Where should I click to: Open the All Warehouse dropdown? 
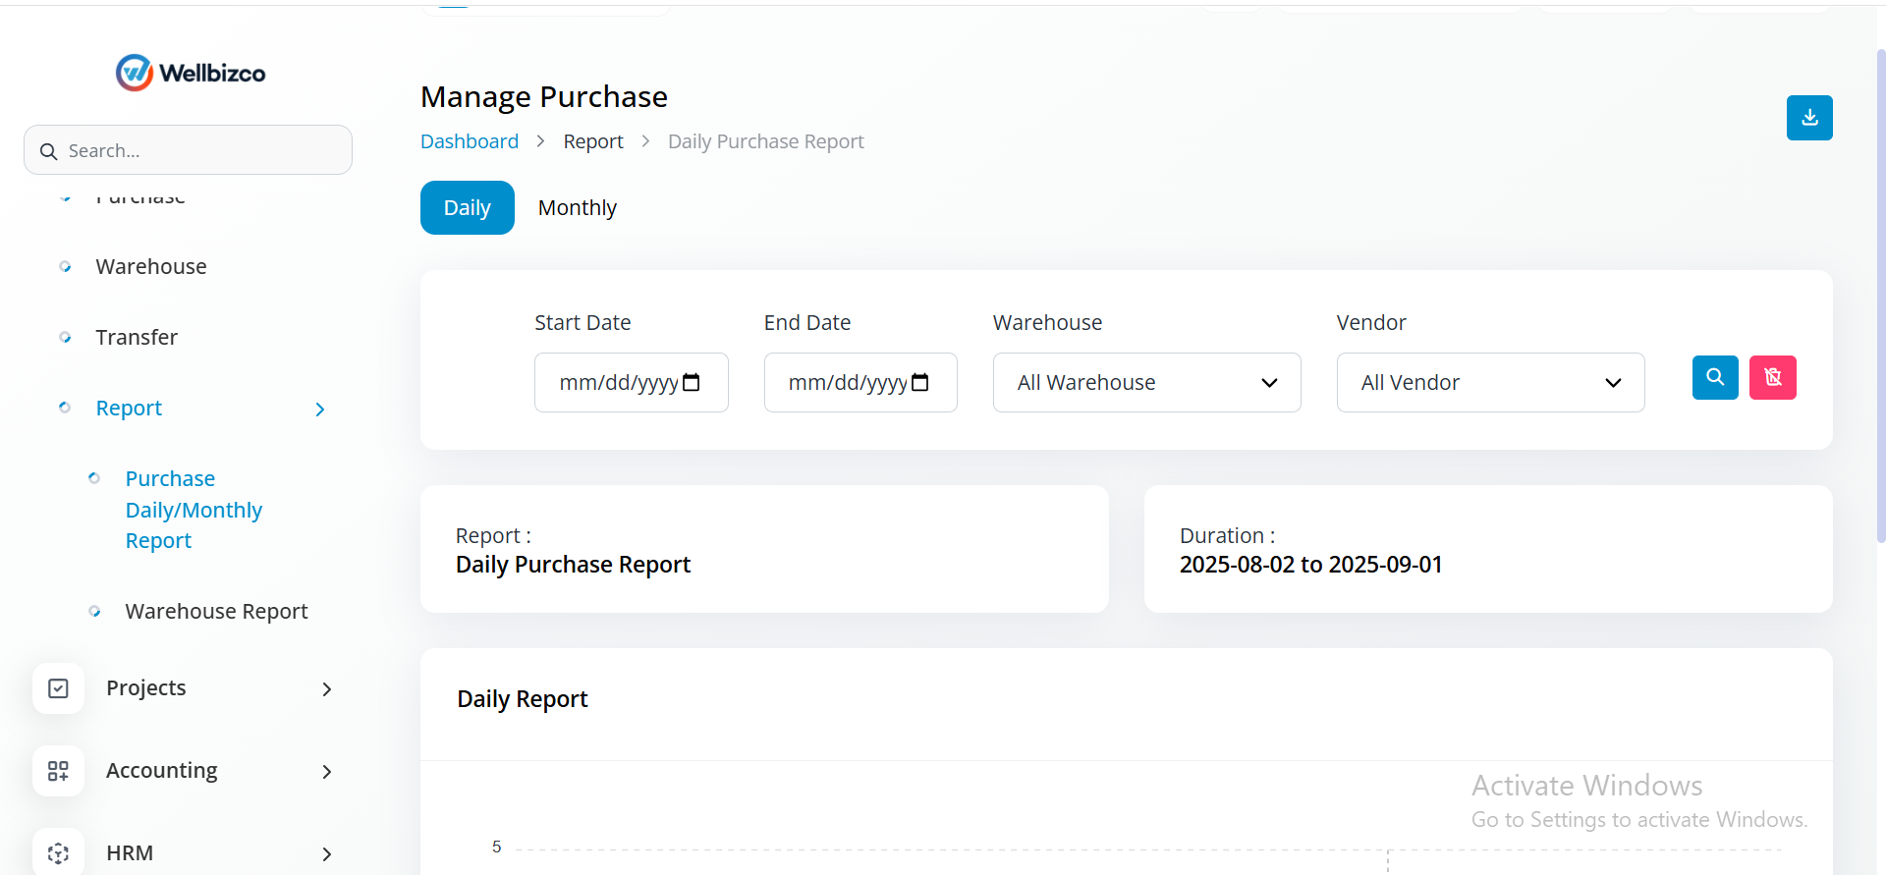coord(1146,382)
